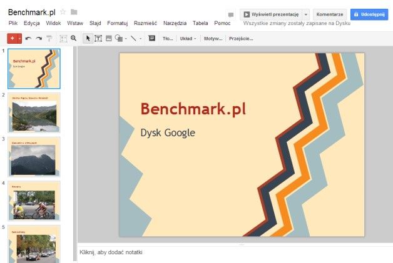This screenshot has width=393, height=263.
Task: Select the text box tool
Action: tap(98, 38)
